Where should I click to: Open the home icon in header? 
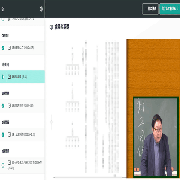coord(3,9)
